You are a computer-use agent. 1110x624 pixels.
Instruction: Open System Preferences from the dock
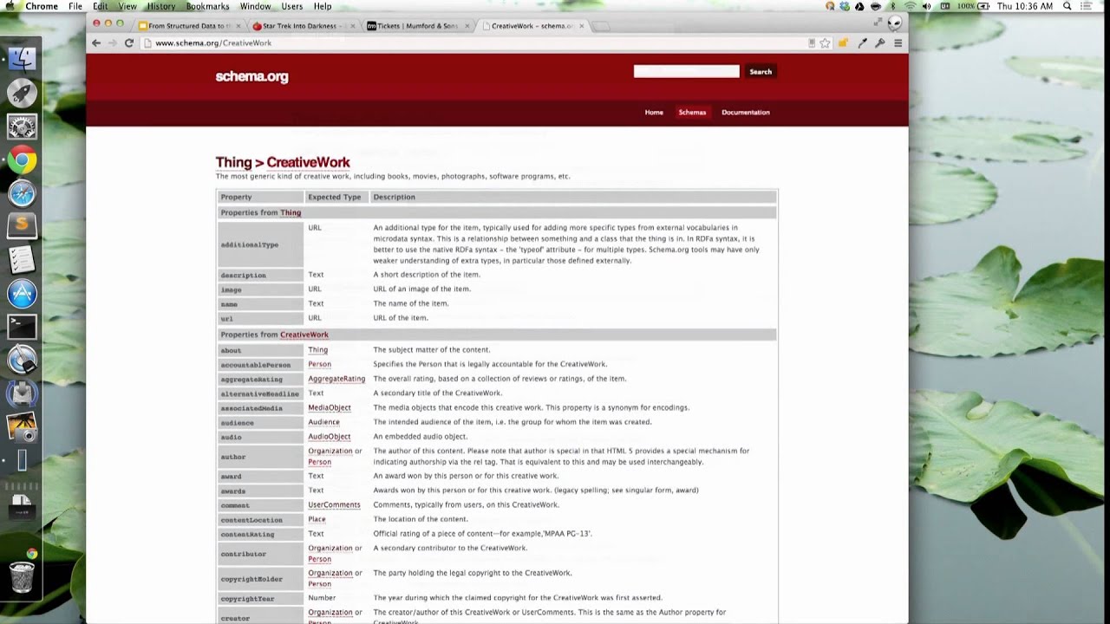[22, 127]
